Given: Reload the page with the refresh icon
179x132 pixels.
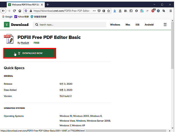Looking at the screenshot, I should pos(14,11).
